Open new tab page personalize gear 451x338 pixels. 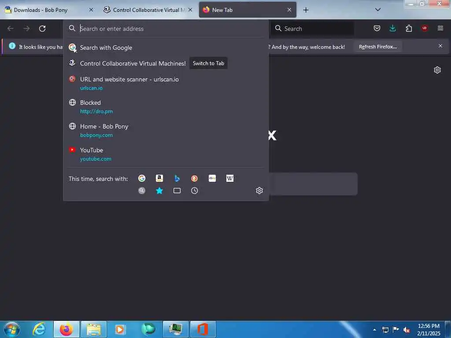[437, 70]
